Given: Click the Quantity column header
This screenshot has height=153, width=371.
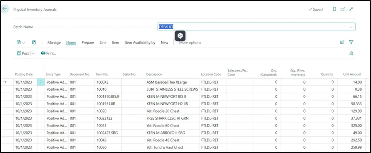Looking at the screenshot, I should [327, 74].
